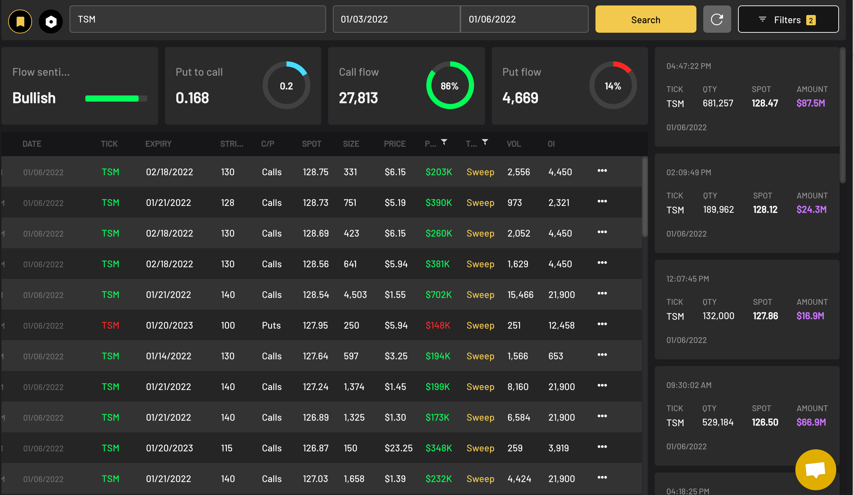Sort by DATE column header
The image size is (854, 495).
coord(32,144)
